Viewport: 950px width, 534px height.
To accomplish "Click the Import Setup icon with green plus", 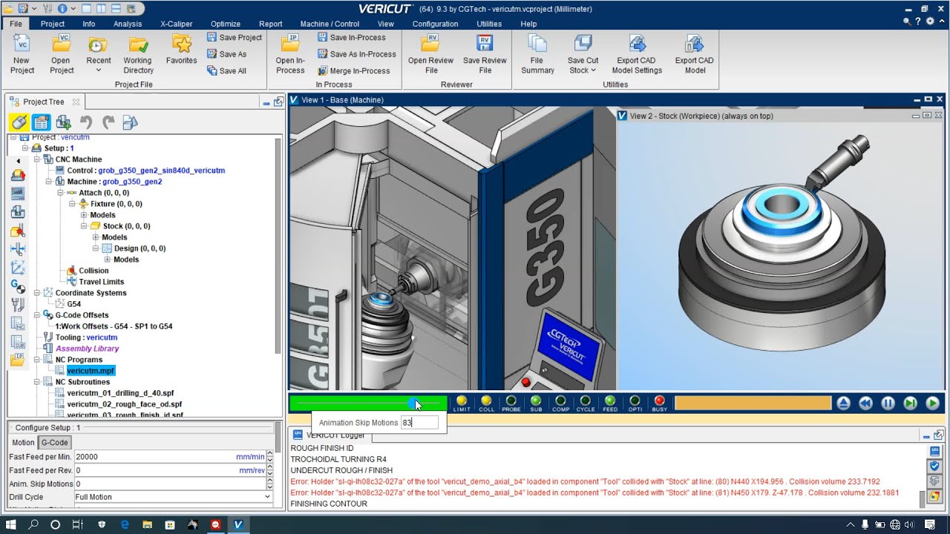I will 63,122.
